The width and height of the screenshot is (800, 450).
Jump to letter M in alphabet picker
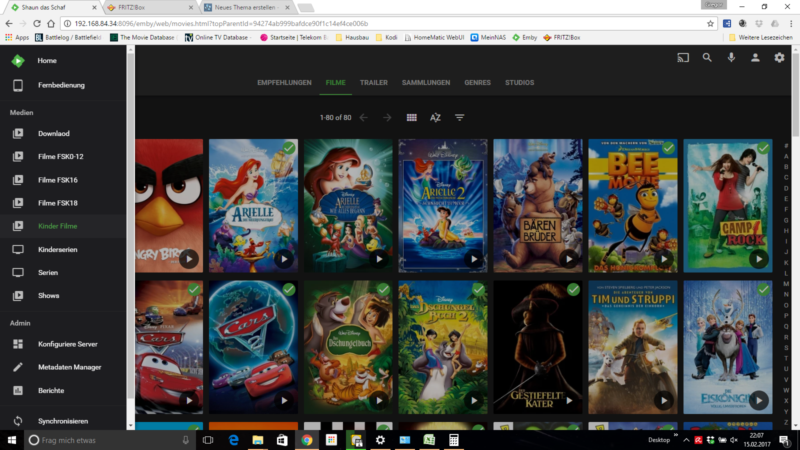click(x=786, y=284)
